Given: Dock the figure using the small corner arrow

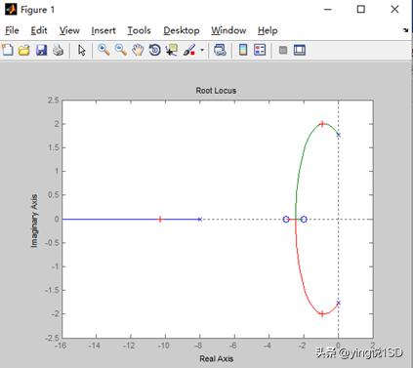Looking at the screenshot, I should pyautogui.click(x=405, y=30).
